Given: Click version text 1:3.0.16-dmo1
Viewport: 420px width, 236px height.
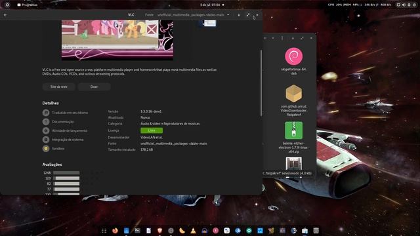Looking at the screenshot, I should [151, 111].
